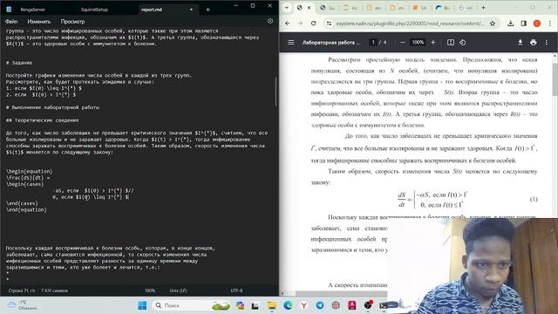Open the Изменить menu in Notepad
Viewport: 558px width, 314px height.
(x=39, y=22)
